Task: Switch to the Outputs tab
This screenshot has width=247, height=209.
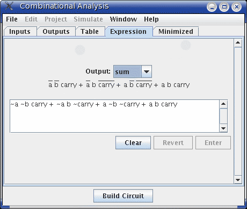Action: (56, 32)
